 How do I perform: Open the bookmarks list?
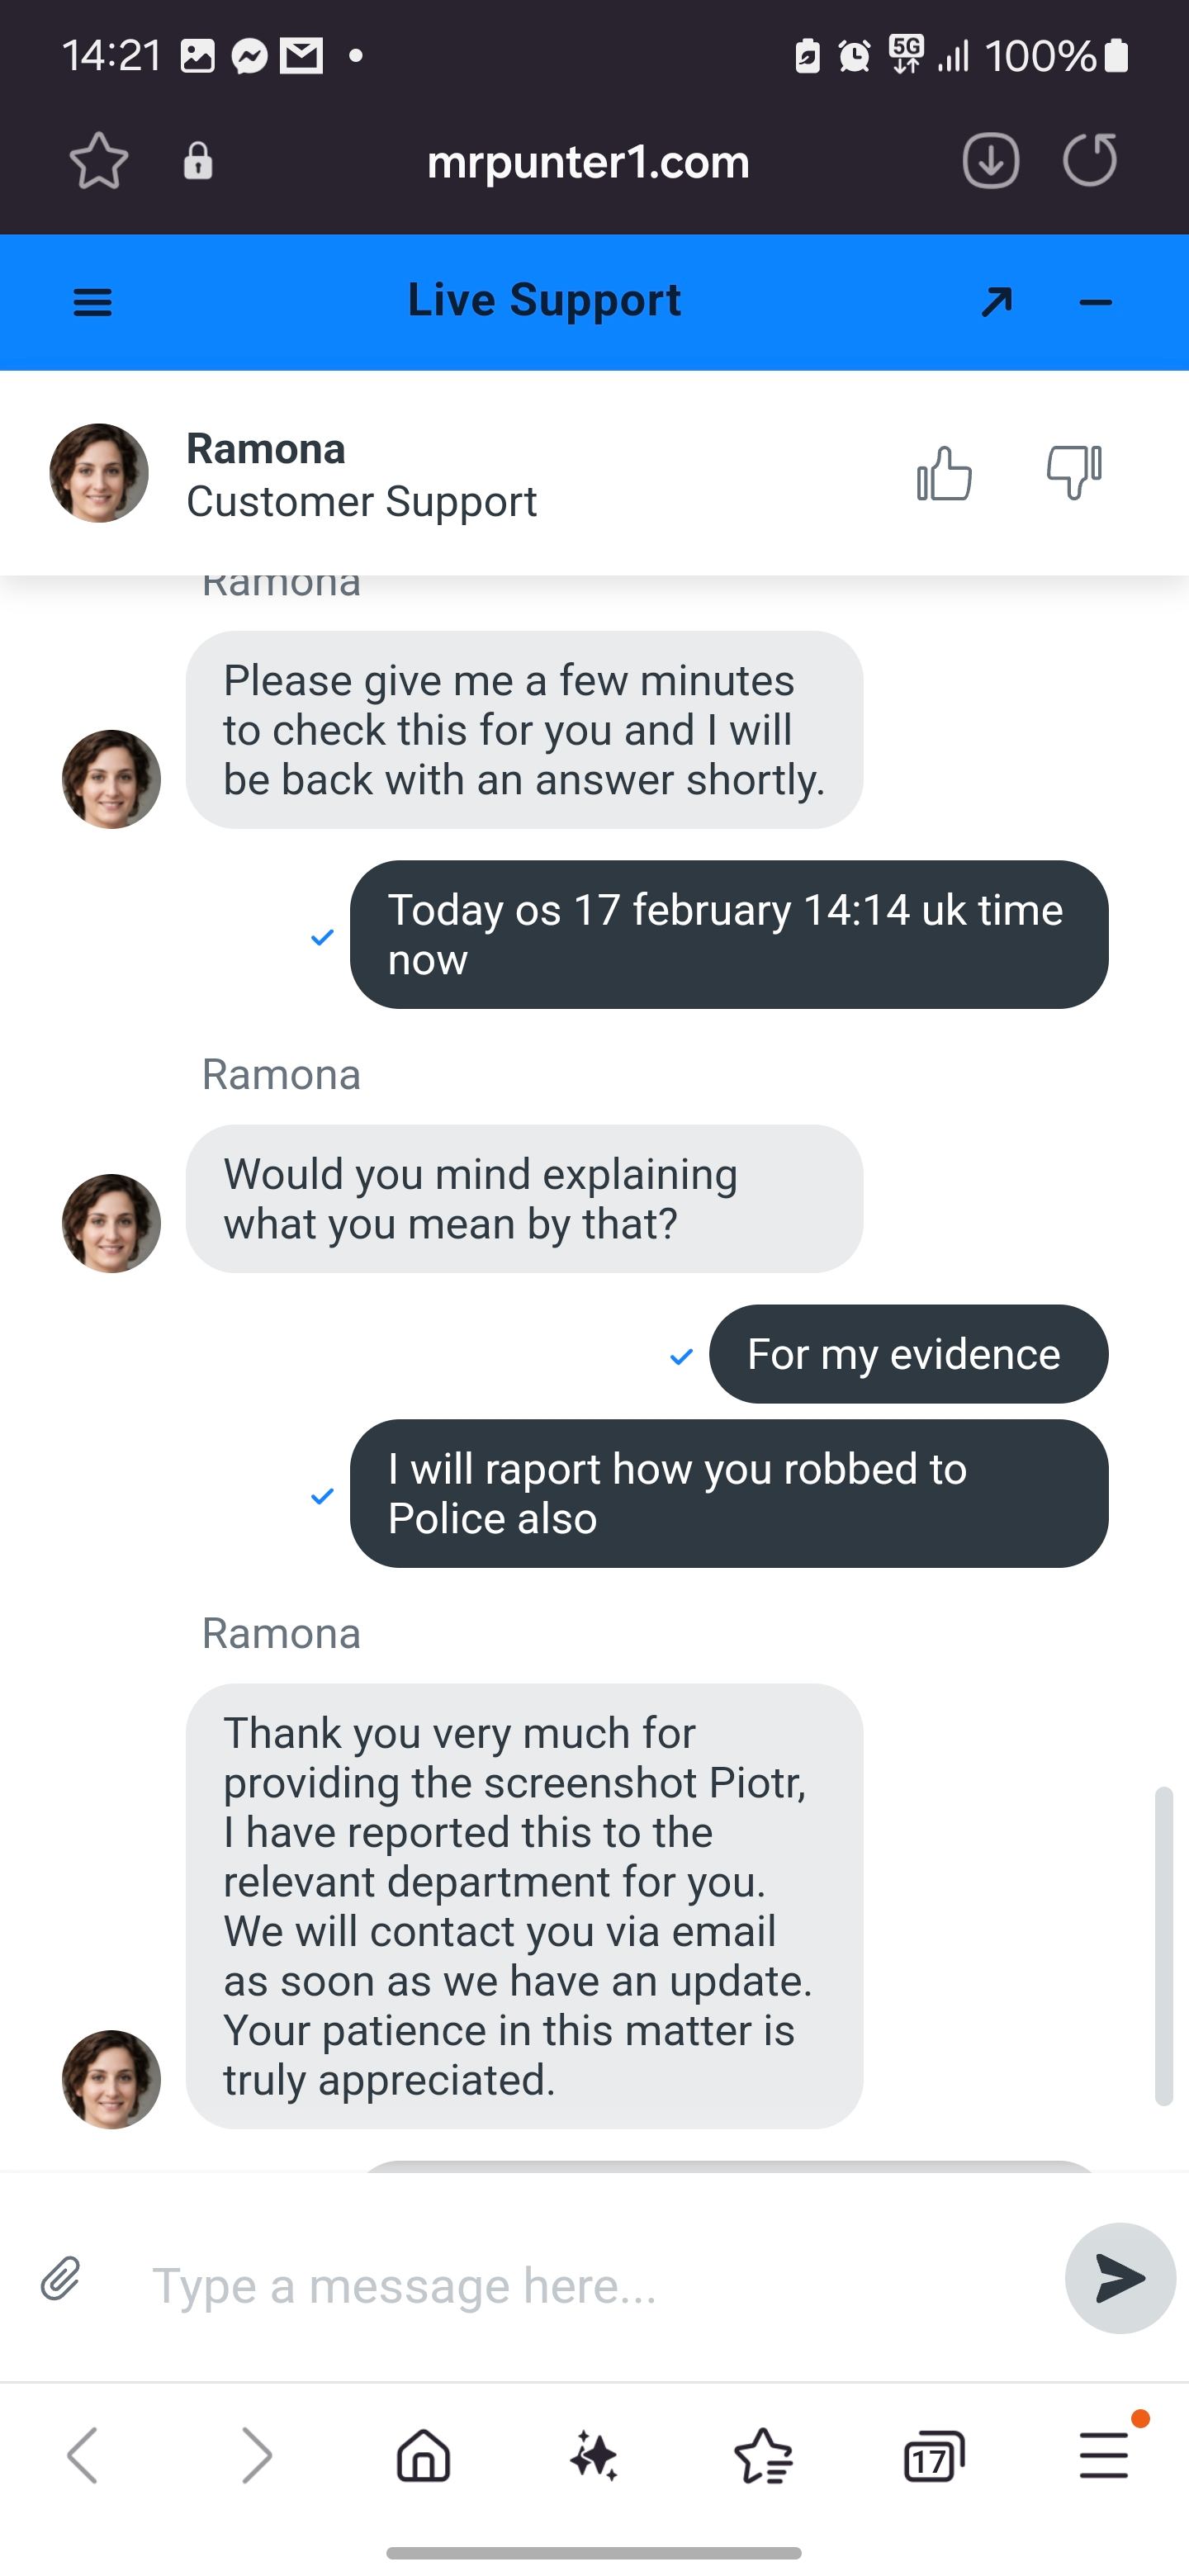tap(763, 2456)
